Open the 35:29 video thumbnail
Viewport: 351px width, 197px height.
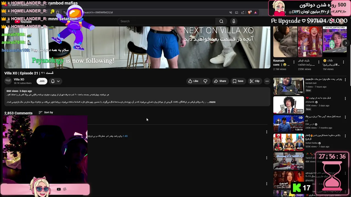point(288,161)
